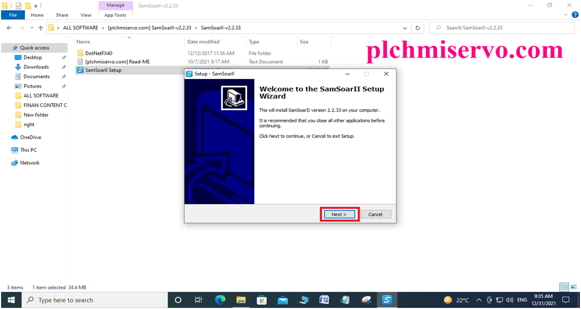Screen dimensions: 581x309
Task: Open the App Tools tab
Action: 115,15
